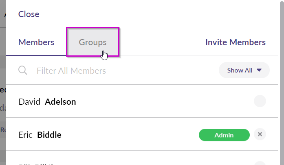Close the members panel via Close link
The image size is (284, 165).
click(29, 14)
